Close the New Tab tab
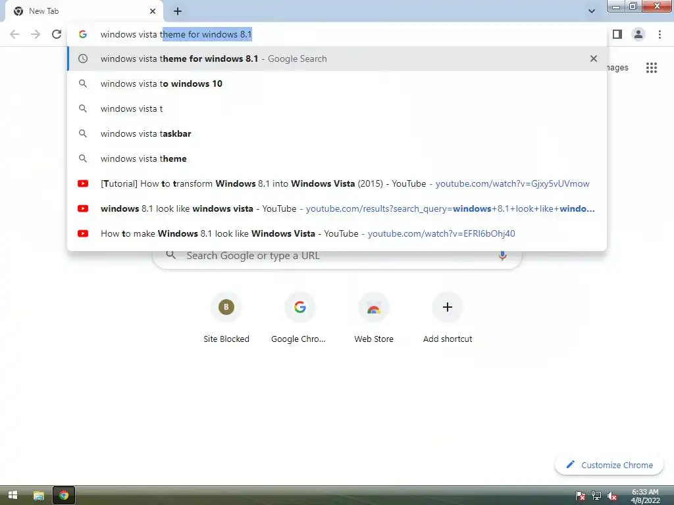This screenshot has height=505, width=674. tap(153, 11)
